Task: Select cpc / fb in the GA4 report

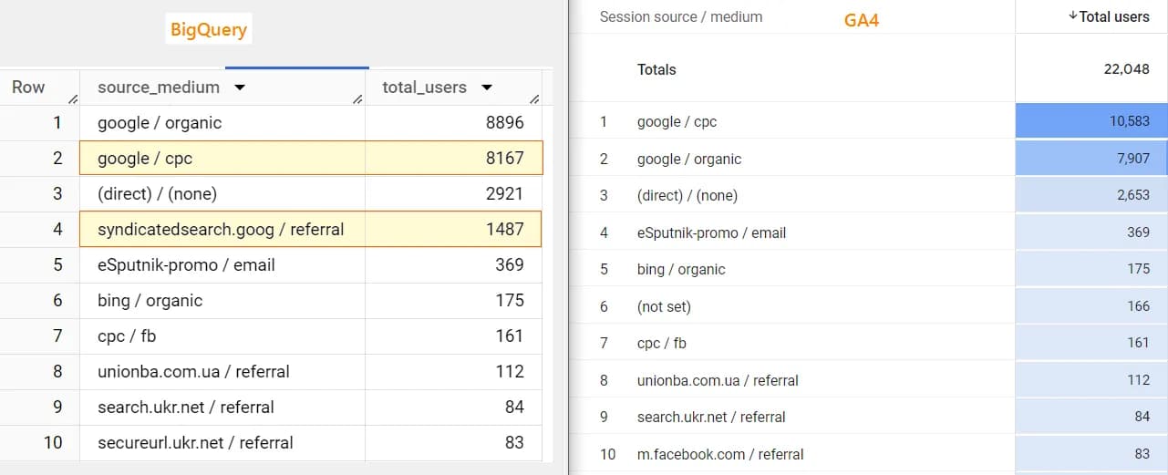Action: (662, 343)
